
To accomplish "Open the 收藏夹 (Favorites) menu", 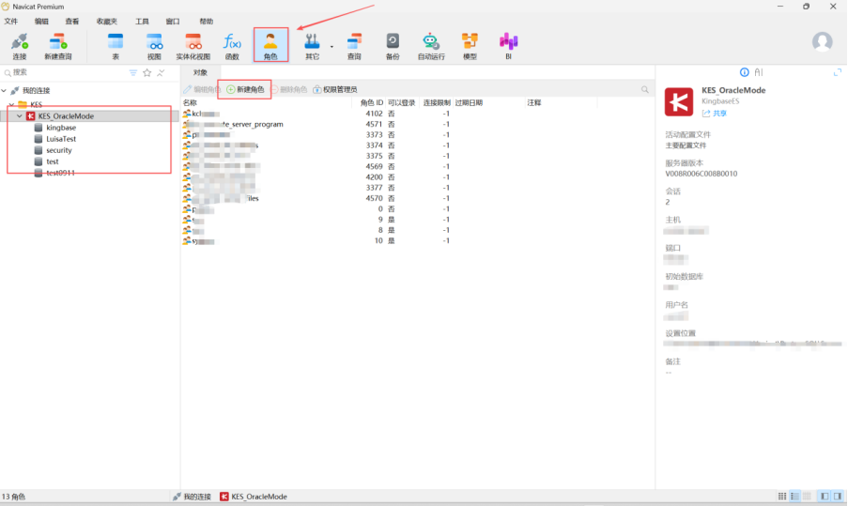I will pos(106,21).
